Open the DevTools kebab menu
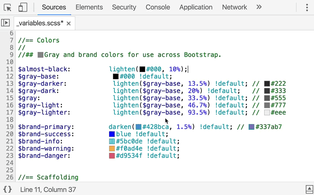 tap(307, 7)
